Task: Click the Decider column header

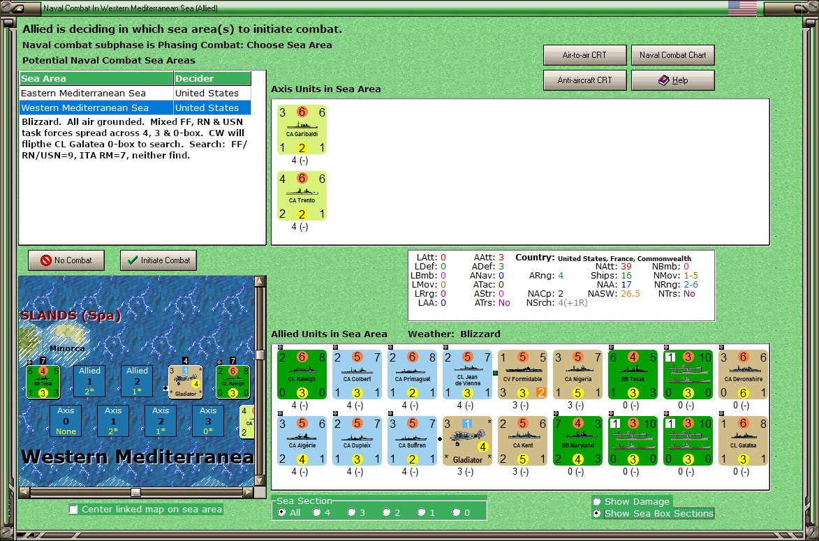Action: [212, 78]
